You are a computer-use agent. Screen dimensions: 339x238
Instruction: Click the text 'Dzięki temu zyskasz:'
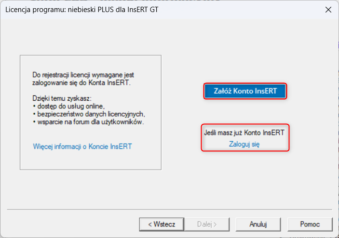coord(62,98)
